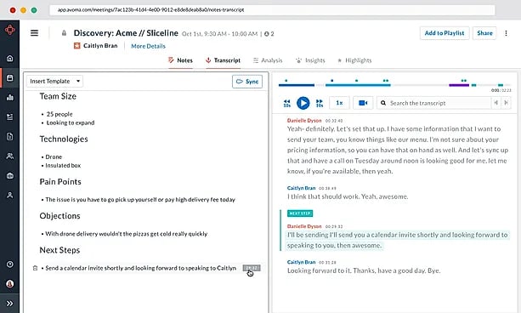Screen dimensions: 521x313
Task: Click the lock privacy icon beside title
Action: coord(64,33)
